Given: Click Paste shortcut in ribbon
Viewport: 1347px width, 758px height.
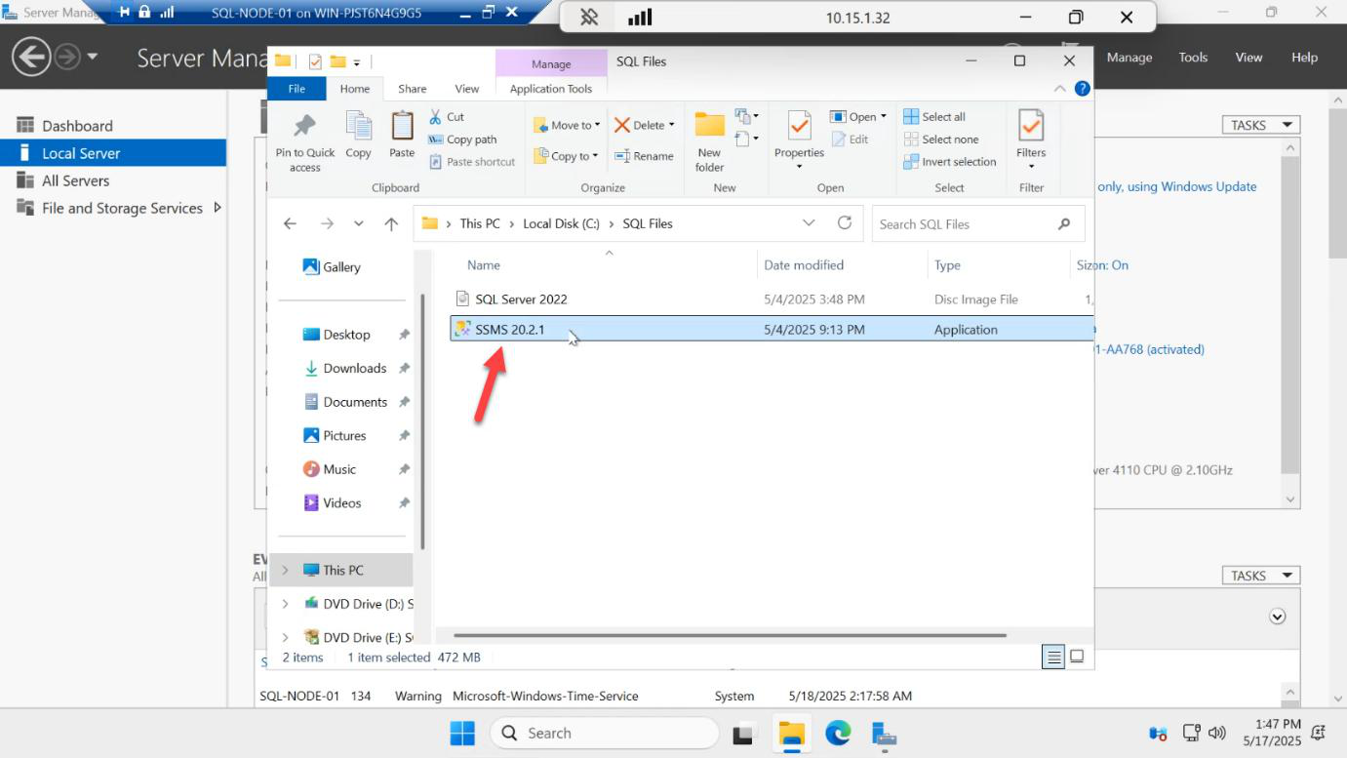Looking at the screenshot, I should click(x=471, y=162).
